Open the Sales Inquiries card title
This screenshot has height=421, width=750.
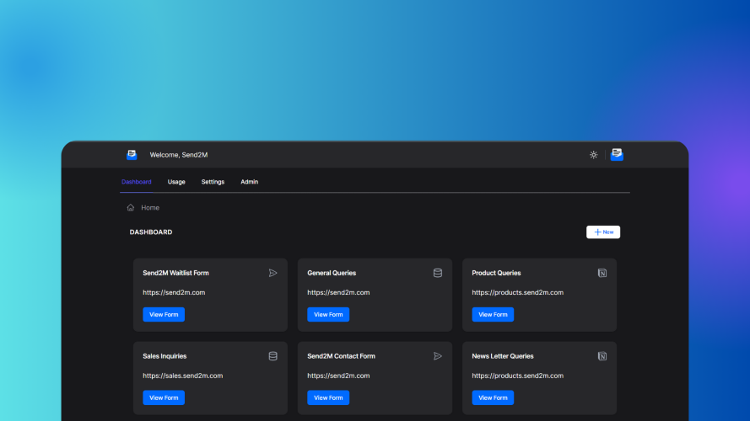coord(165,356)
